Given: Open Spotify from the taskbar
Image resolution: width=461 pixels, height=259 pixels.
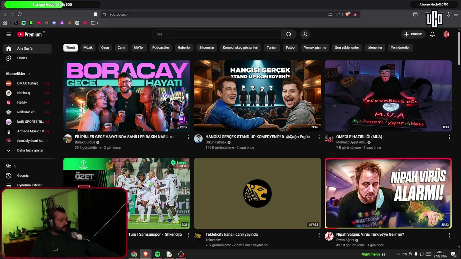Looking at the screenshot, I should pyautogui.click(x=157, y=254).
